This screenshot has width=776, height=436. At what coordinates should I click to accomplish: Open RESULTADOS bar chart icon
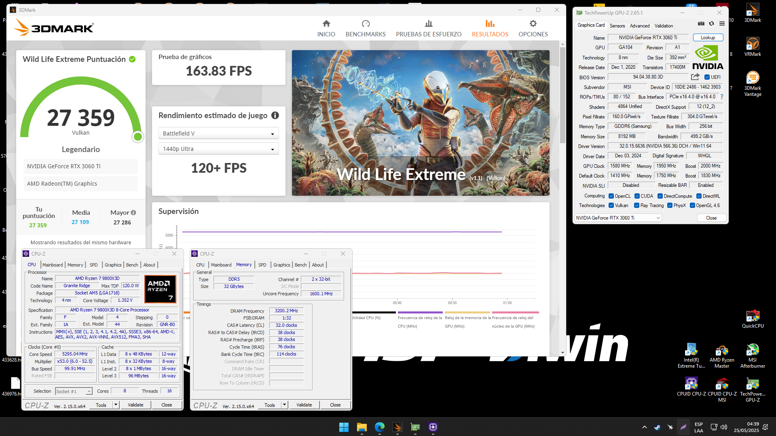coord(490,23)
